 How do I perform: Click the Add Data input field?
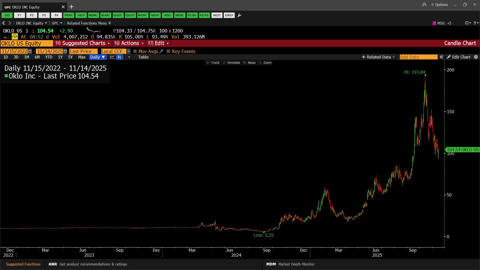tap(418, 57)
